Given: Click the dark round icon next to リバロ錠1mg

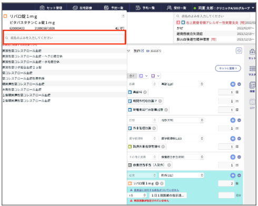Looking at the screenshot, I should coord(157,183).
